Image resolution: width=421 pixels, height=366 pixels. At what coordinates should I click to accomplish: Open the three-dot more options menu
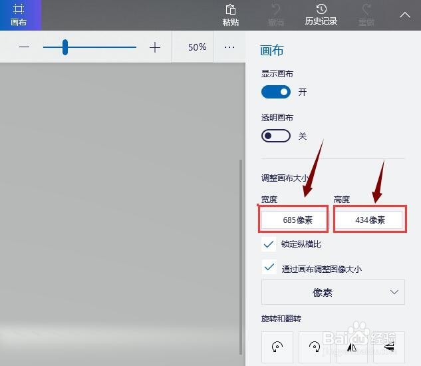point(229,47)
